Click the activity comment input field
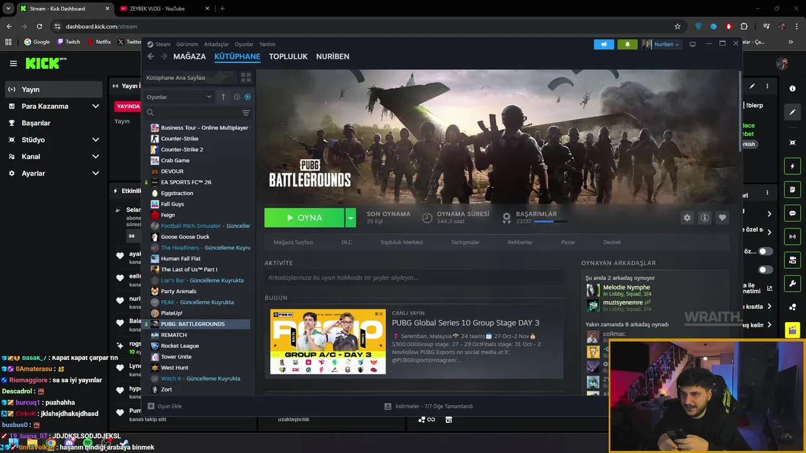This screenshot has height=453, width=806. (x=414, y=277)
